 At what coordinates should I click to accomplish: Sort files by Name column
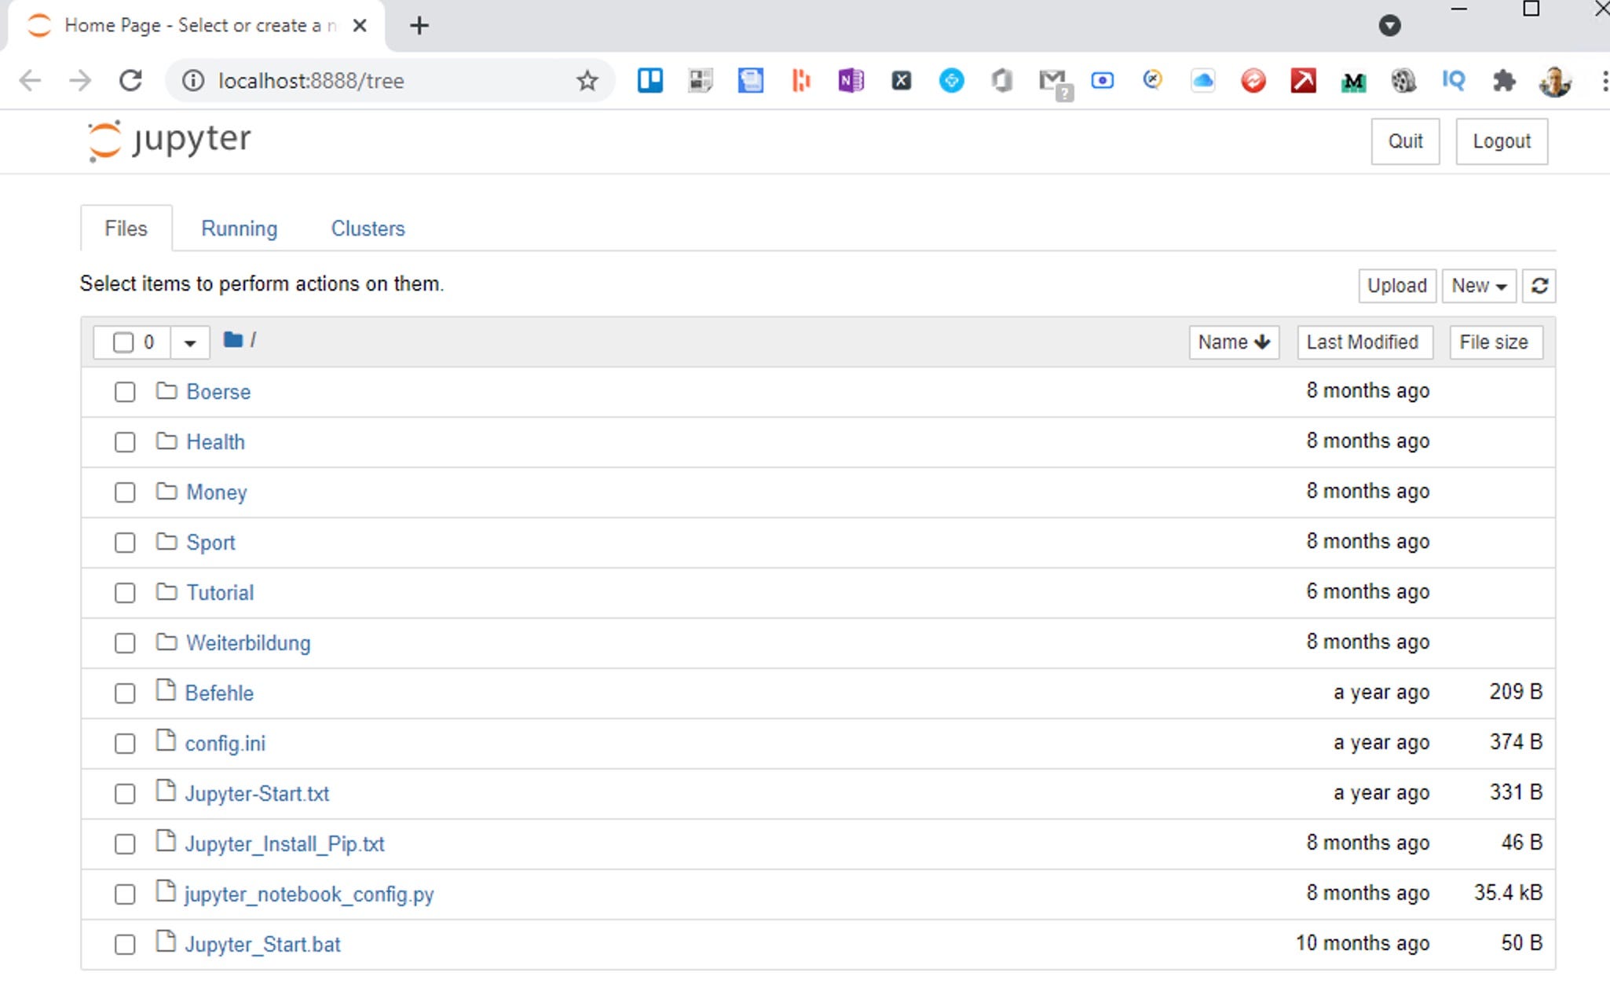pos(1233,342)
